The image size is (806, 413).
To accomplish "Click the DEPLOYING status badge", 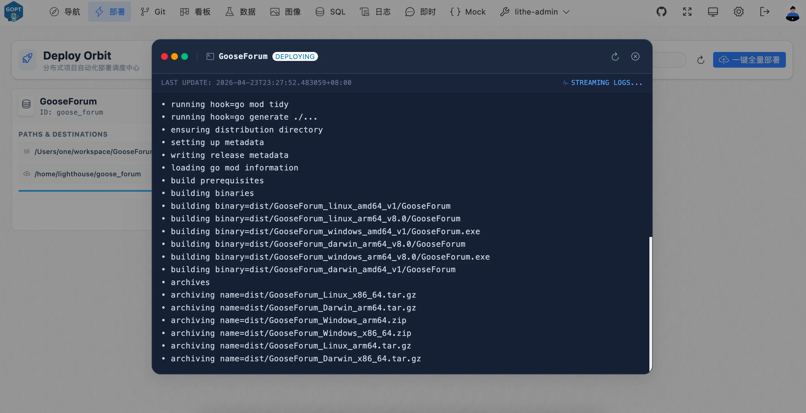I will pos(295,57).
